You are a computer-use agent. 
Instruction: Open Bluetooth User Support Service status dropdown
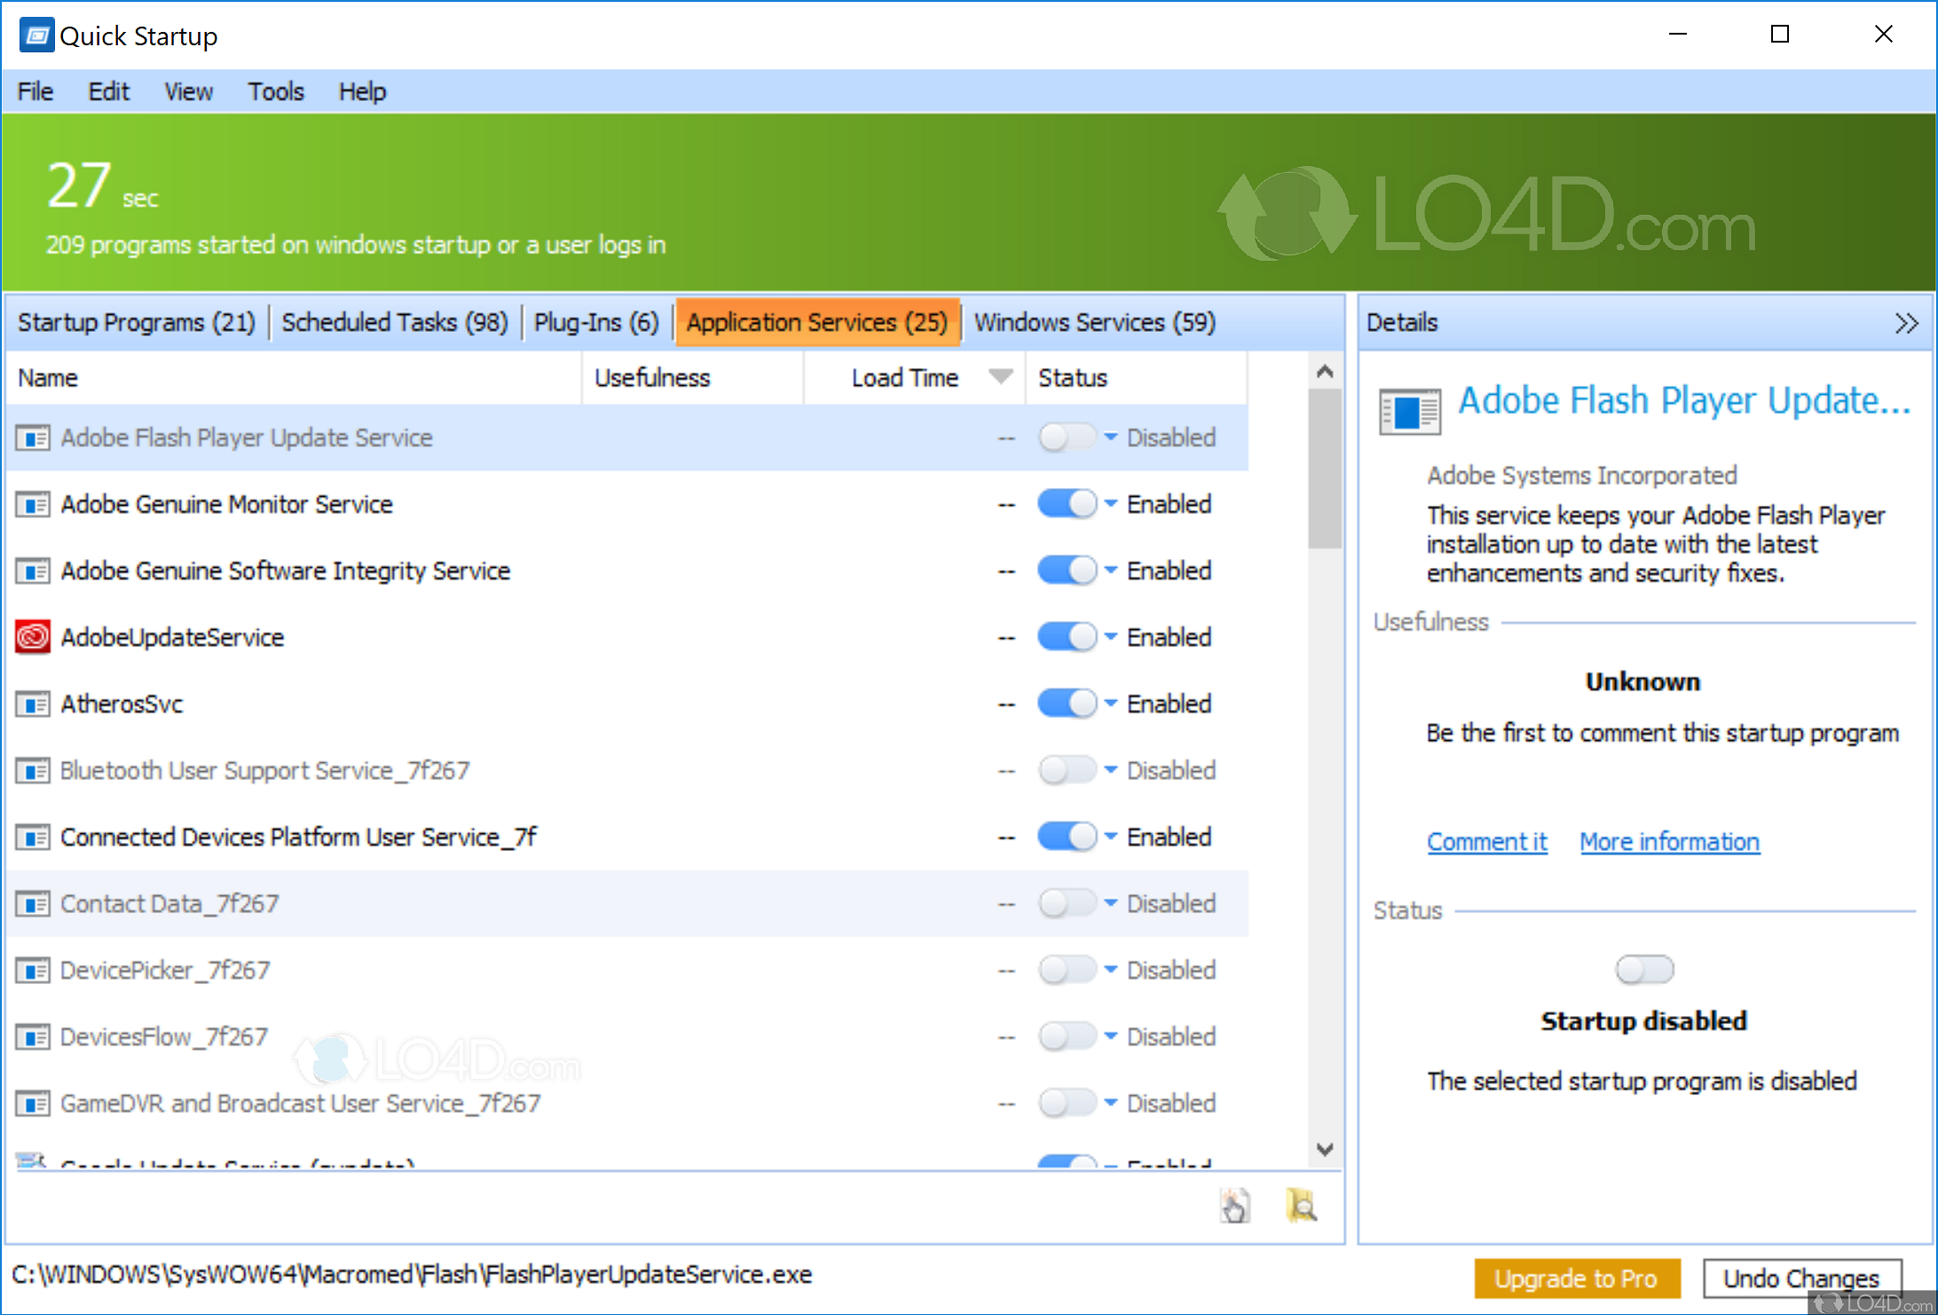(x=1111, y=769)
